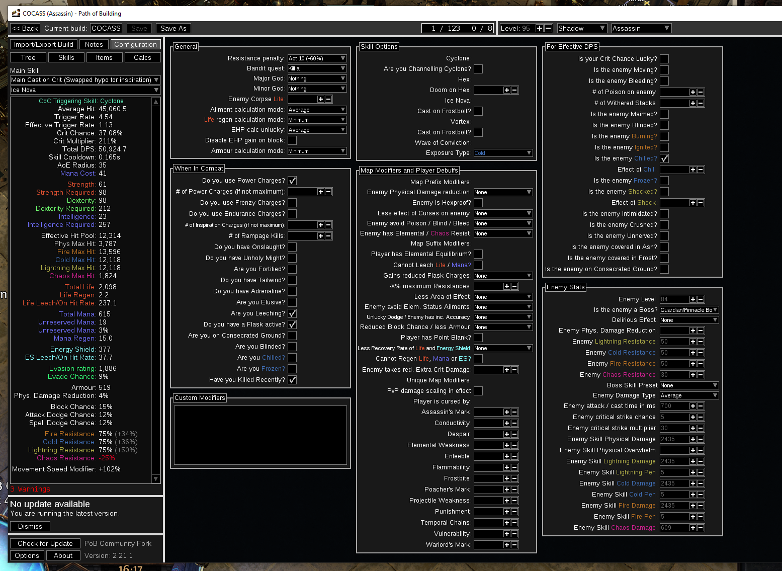The height and width of the screenshot is (571, 782).
Task: Increase number of Poison on enemy
Action: click(x=693, y=92)
